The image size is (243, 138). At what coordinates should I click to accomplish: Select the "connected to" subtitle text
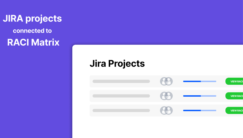[x=32, y=31]
